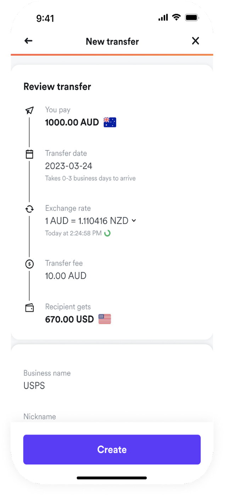Tap the United States flag icon

click(105, 319)
